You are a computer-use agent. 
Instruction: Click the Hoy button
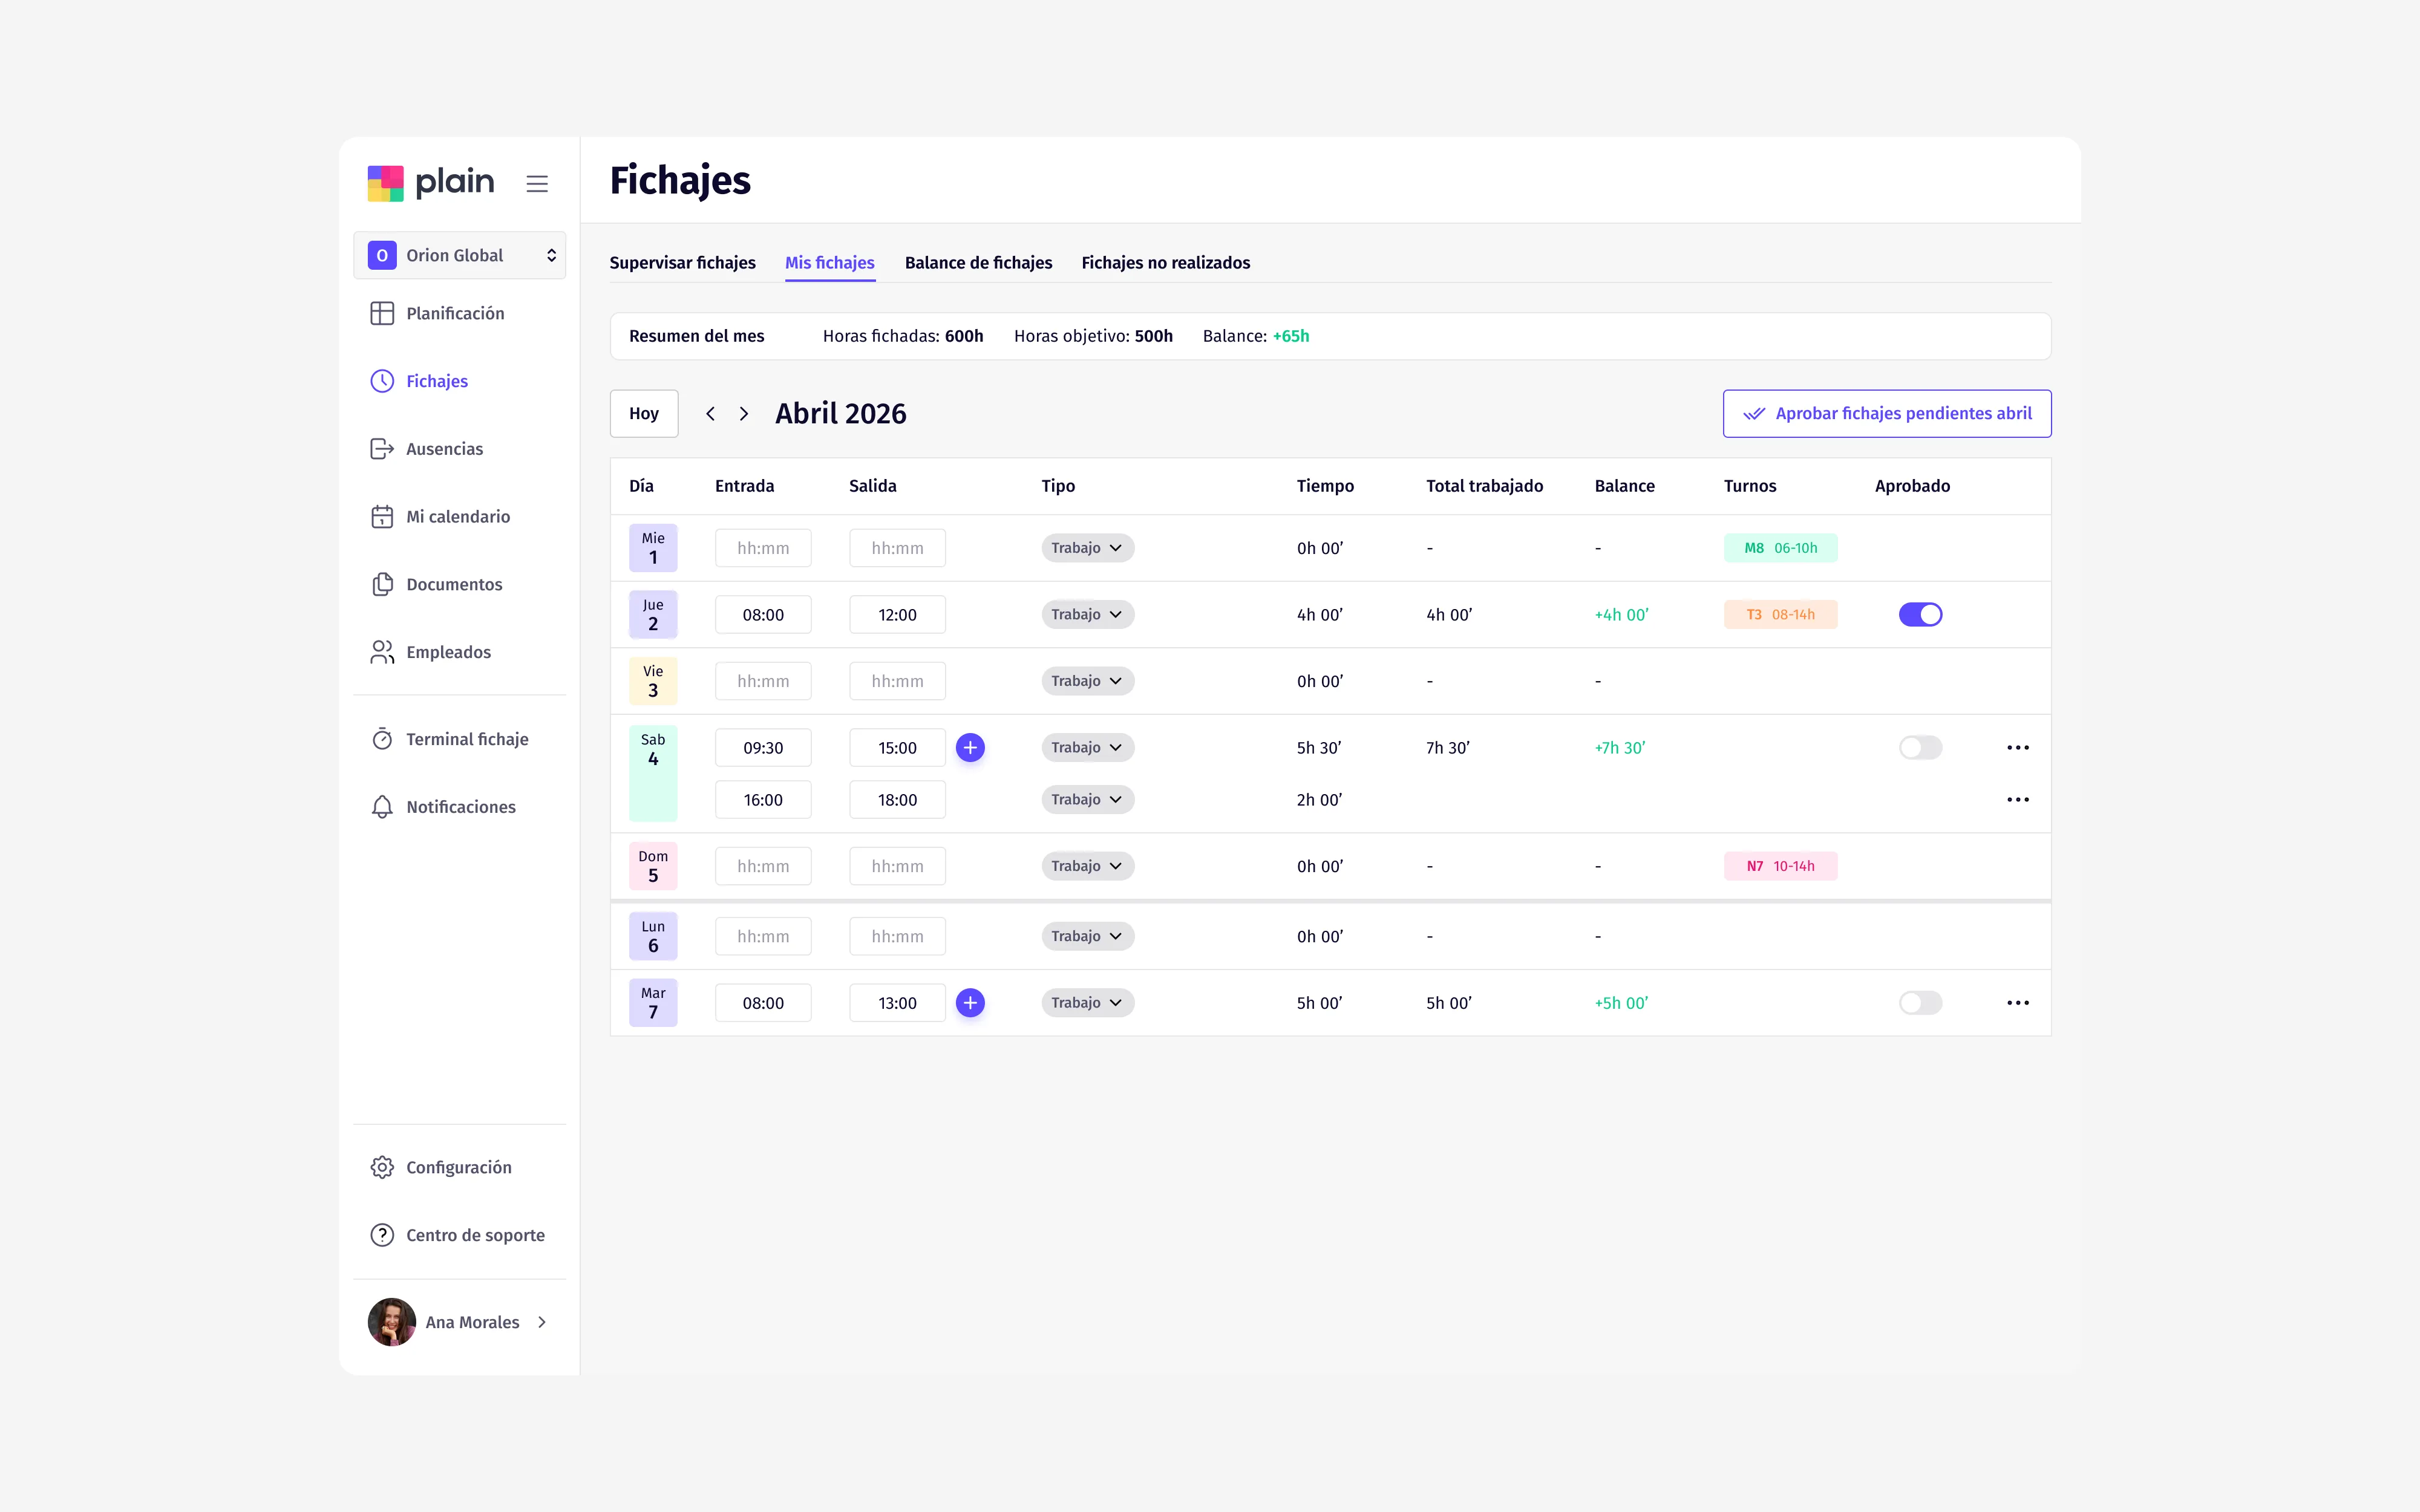pyautogui.click(x=644, y=413)
